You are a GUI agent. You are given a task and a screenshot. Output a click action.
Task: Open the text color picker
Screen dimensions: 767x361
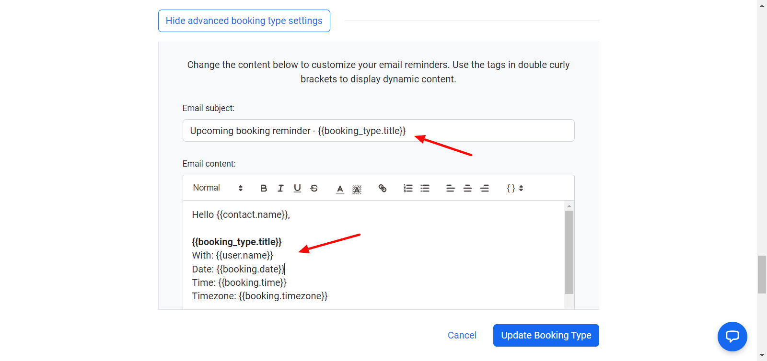pyautogui.click(x=340, y=189)
